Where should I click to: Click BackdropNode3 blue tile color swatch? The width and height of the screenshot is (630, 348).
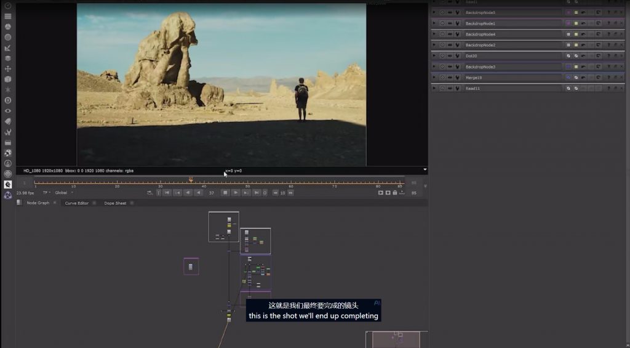click(568, 67)
